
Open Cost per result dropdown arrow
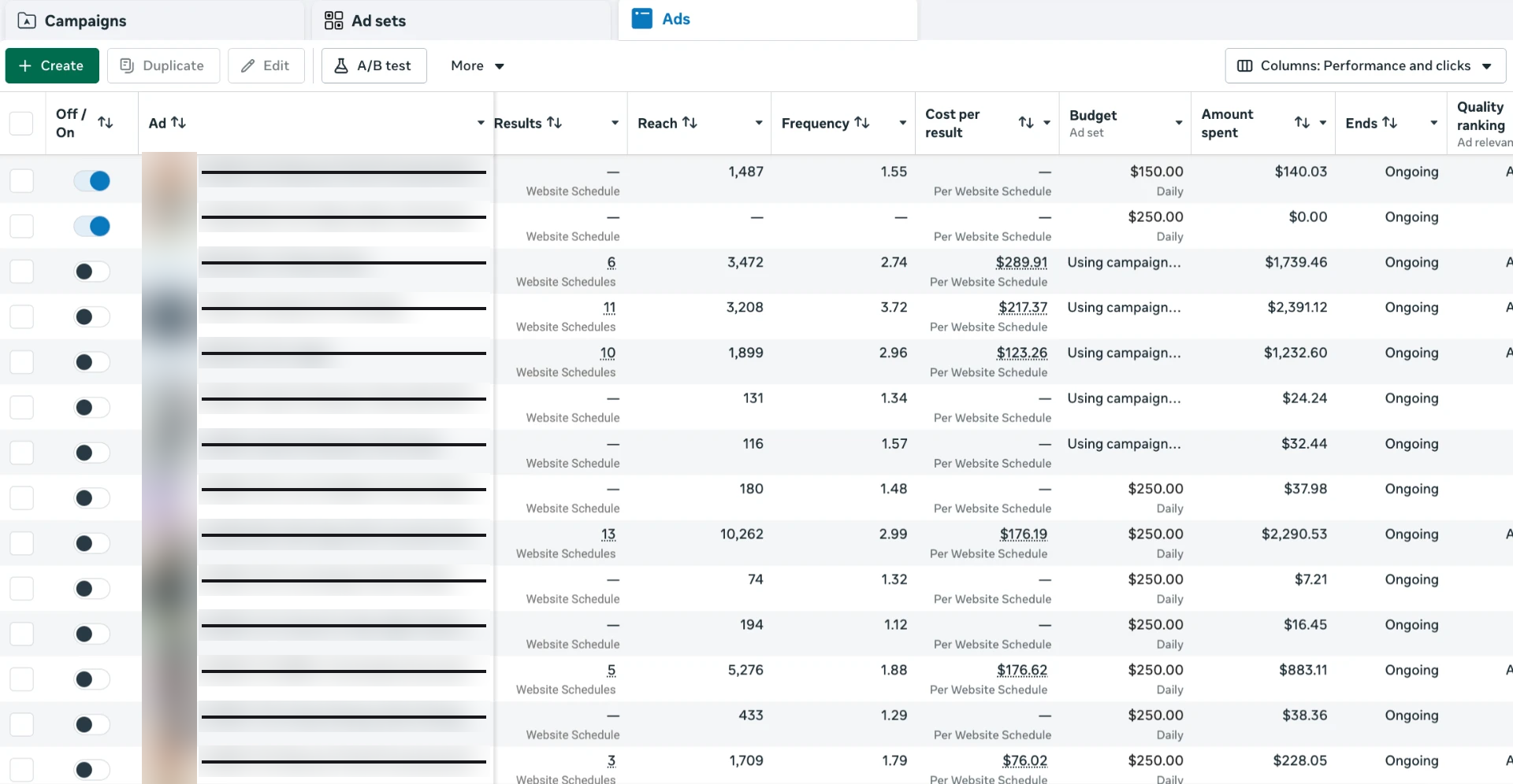[x=1047, y=123]
